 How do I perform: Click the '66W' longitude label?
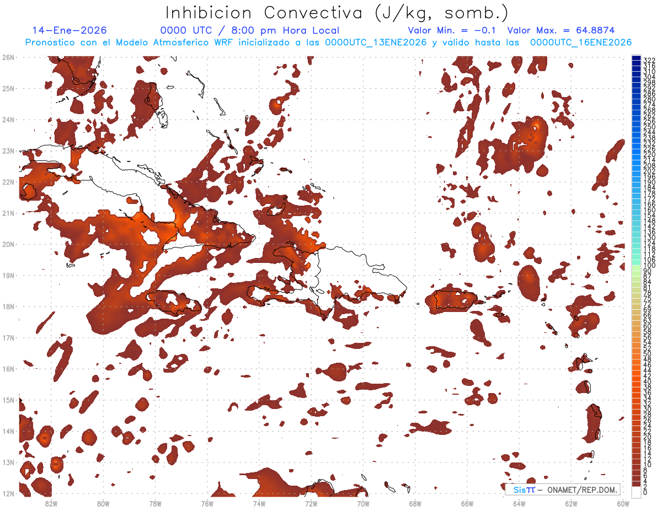point(467,503)
